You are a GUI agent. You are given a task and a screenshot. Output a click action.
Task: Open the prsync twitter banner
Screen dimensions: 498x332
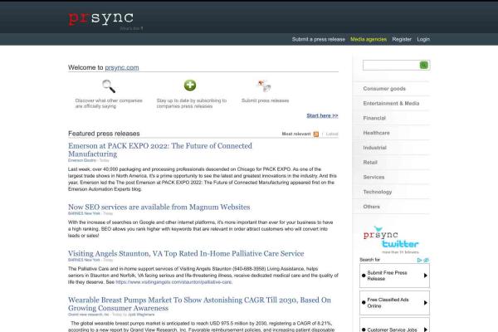pyautogui.click(x=391, y=240)
